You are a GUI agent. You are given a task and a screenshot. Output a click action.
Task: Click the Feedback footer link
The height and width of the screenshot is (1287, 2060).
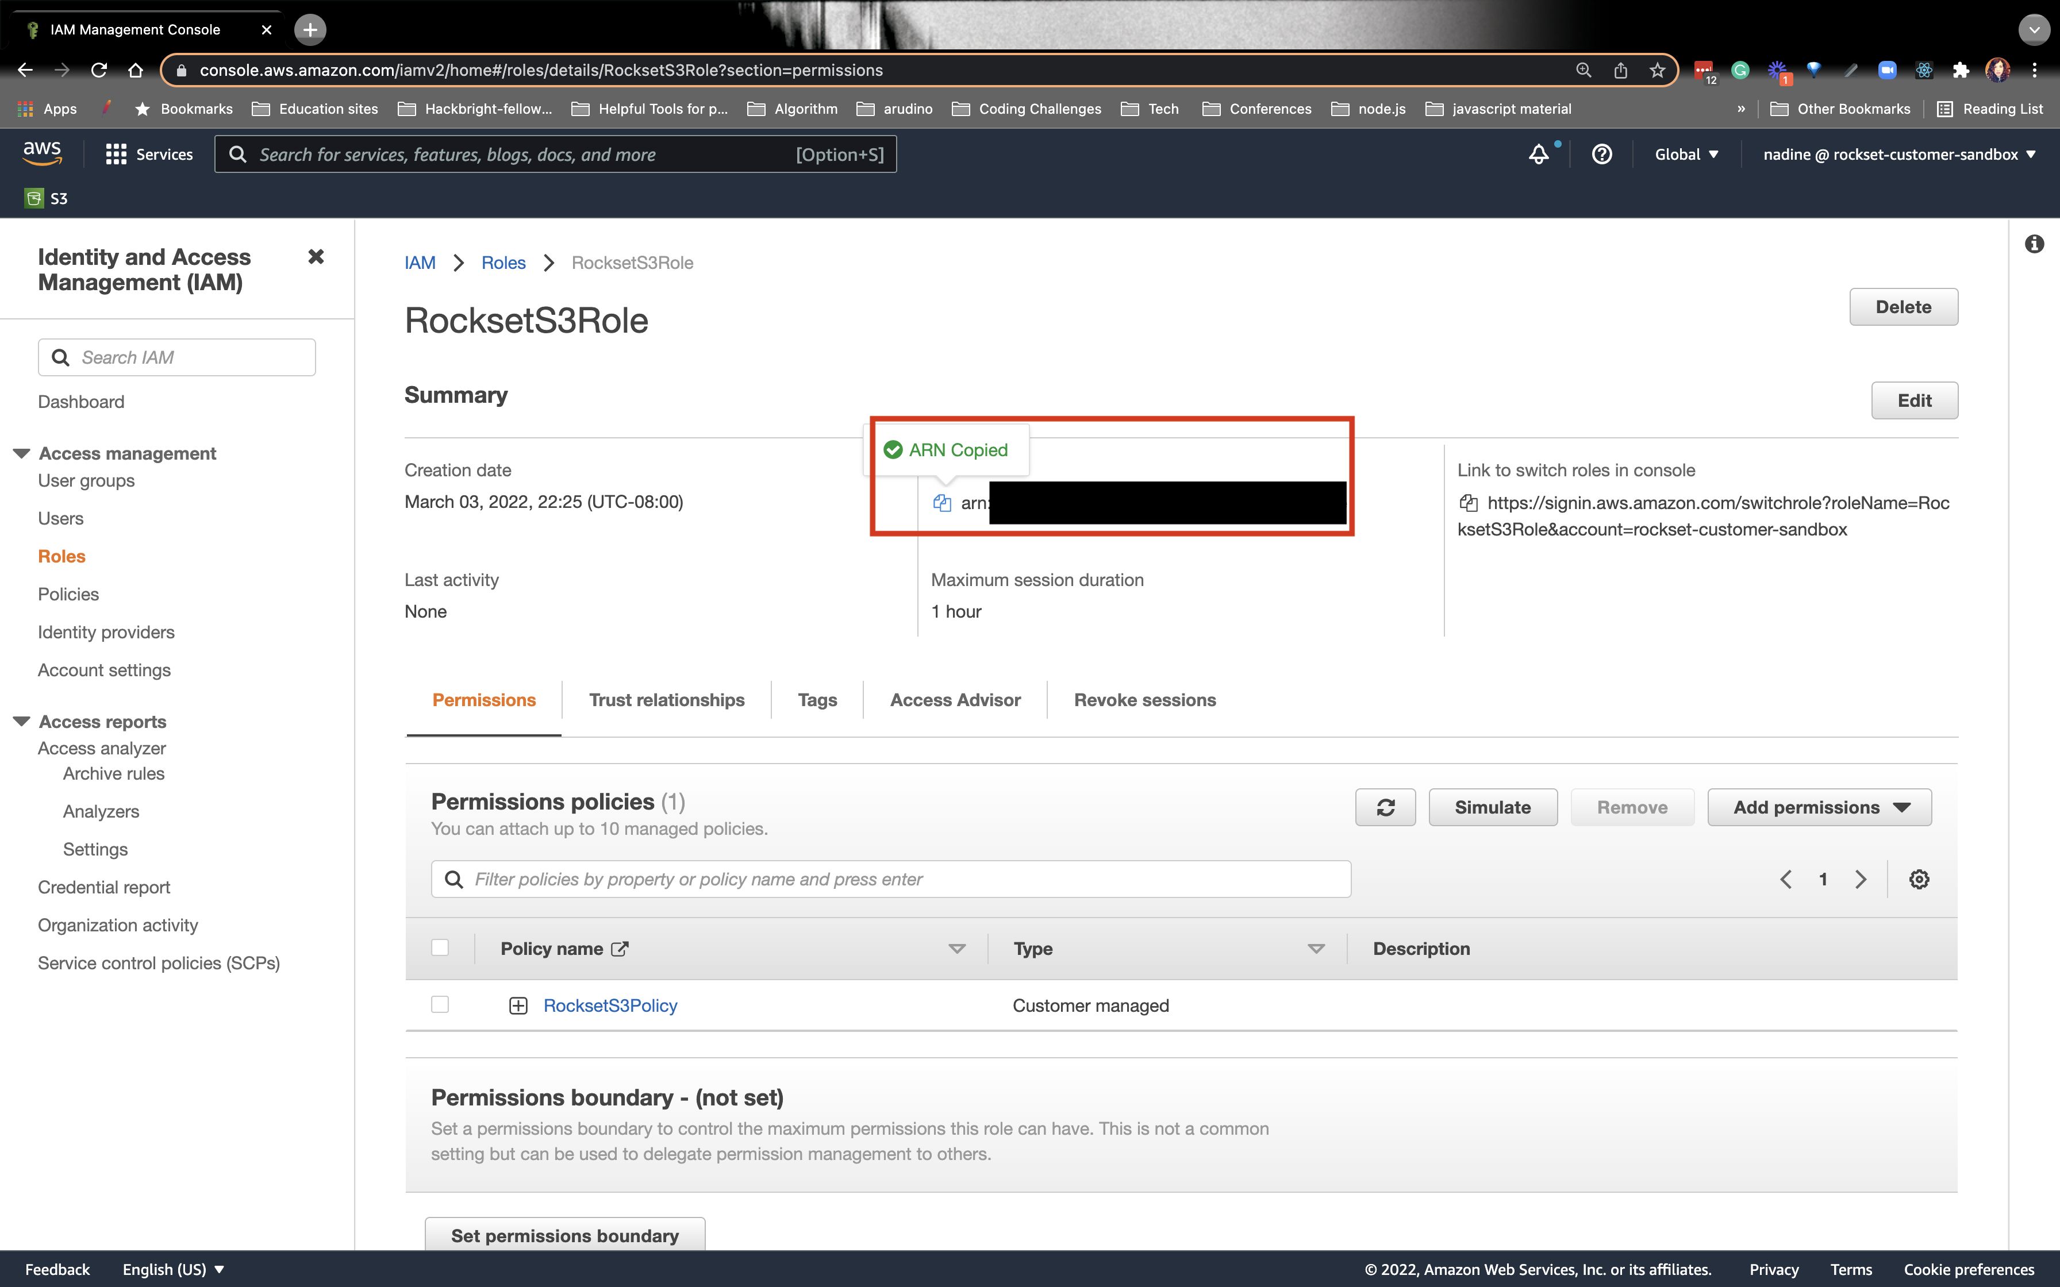pyautogui.click(x=57, y=1269)
